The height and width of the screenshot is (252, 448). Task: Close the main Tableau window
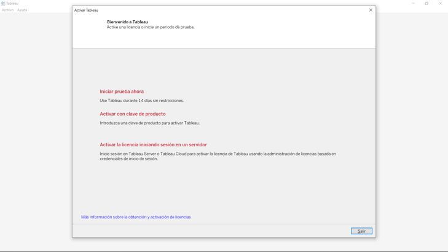[x=440, y=4]
